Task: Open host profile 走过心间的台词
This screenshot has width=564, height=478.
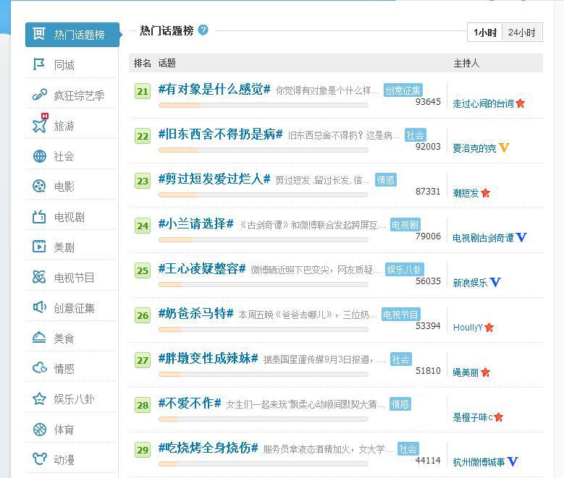Action: point(483,104)
